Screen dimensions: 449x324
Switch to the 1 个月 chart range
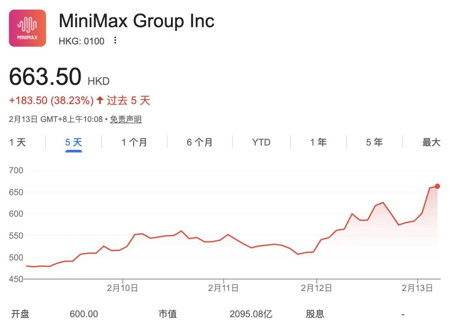(x=134, y=142)
